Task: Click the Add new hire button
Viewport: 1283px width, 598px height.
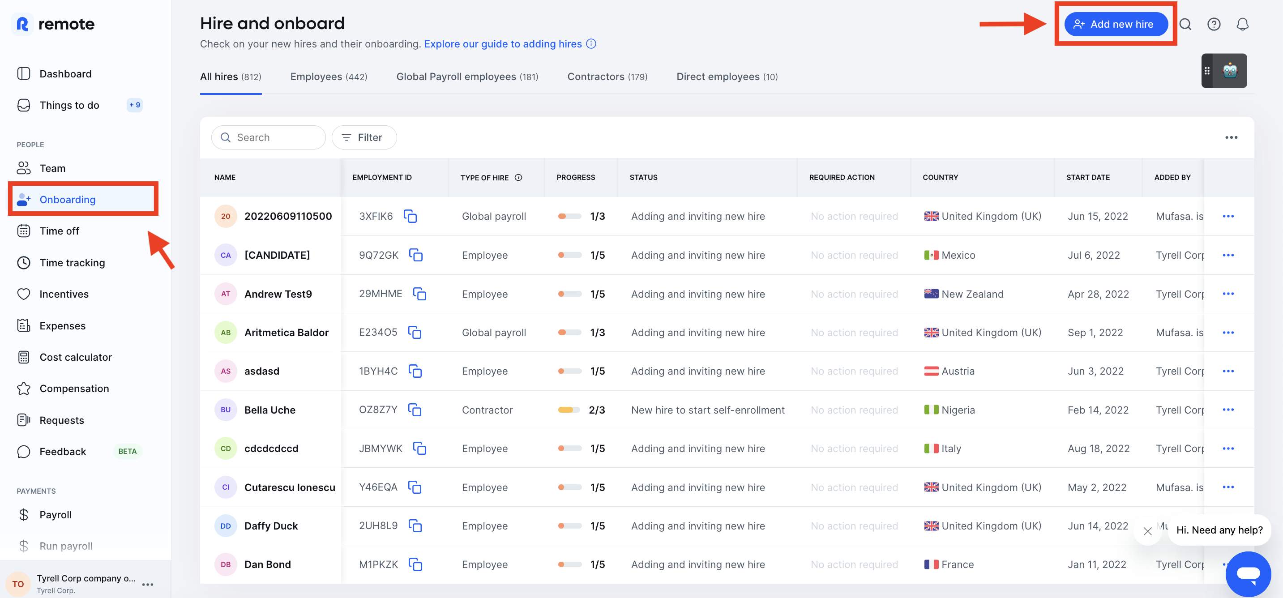Action: tap(1116, 23)
